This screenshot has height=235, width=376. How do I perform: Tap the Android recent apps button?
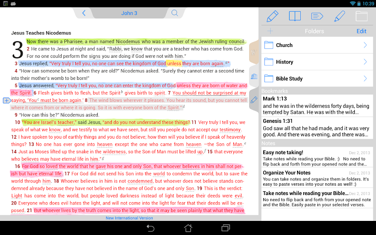pyautogui.click(x=226, y=228)
